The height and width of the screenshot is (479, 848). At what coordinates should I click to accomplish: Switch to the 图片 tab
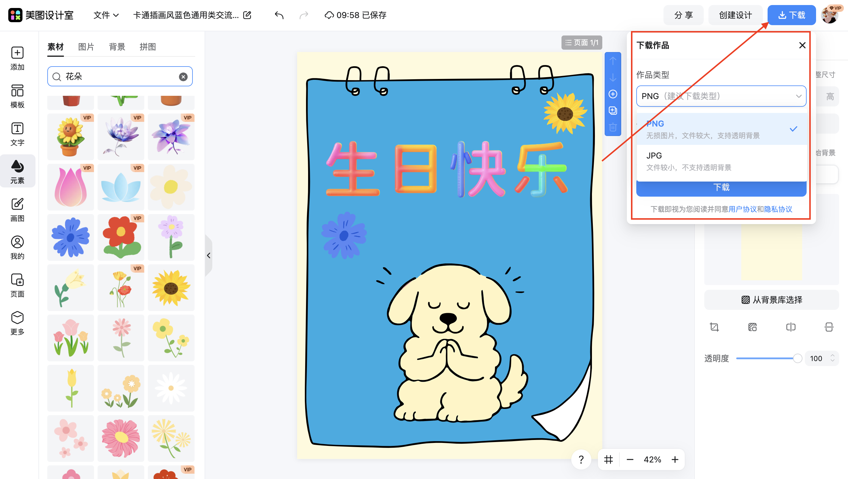tap(86, 47)
